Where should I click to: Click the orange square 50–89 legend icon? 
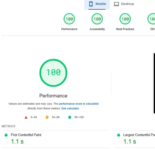[47, 117]
